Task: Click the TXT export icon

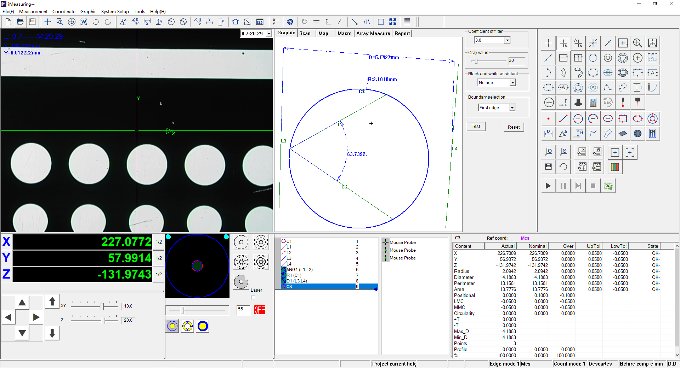Action: (x=596, y=167)
